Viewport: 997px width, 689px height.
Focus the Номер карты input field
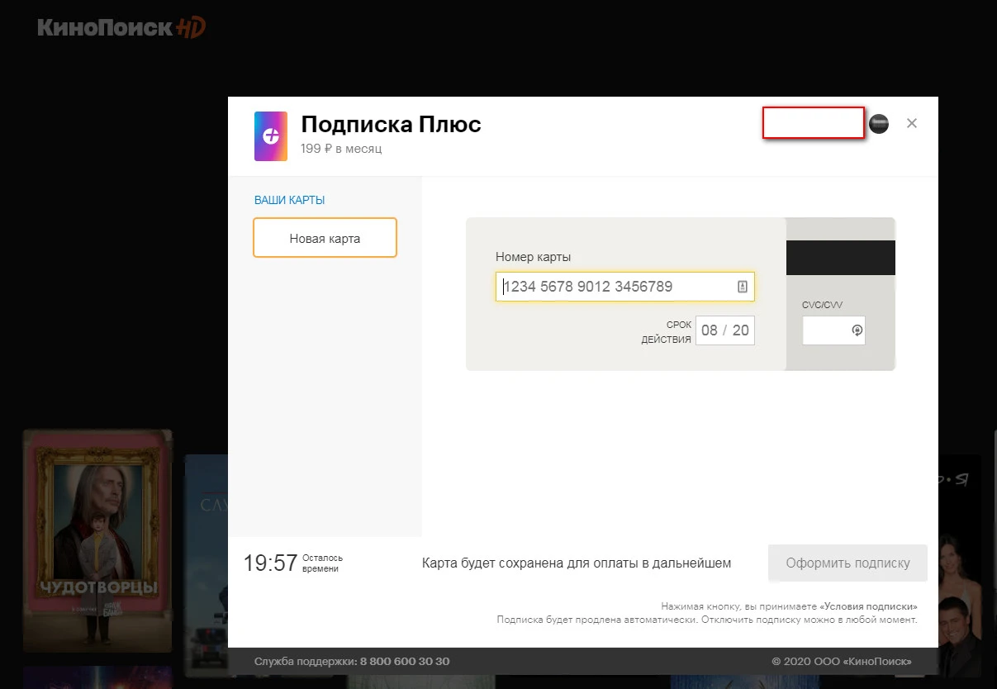(625, 287)
